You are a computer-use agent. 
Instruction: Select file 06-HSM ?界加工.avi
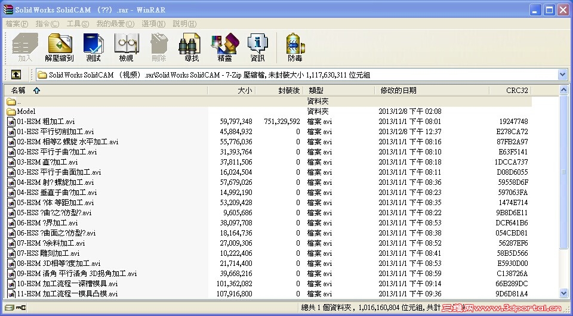point(47,223)
